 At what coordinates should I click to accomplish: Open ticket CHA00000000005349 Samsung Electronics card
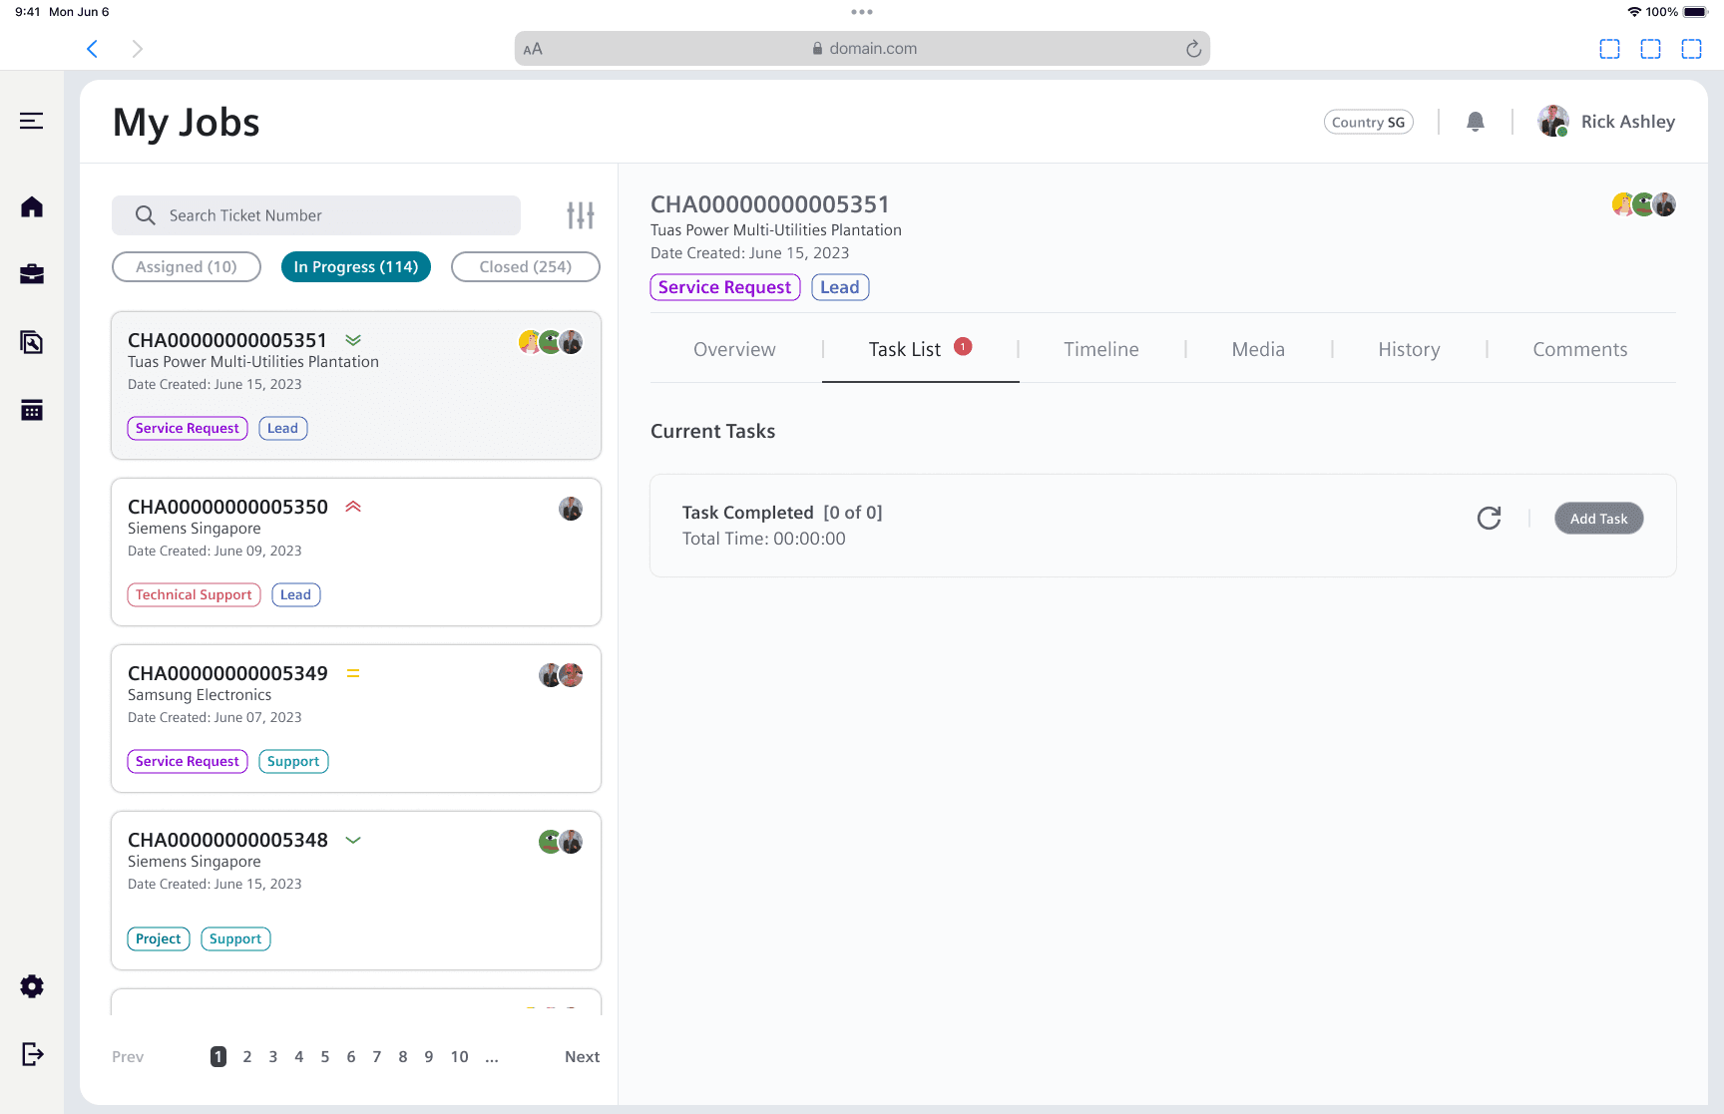pos(356,718)
